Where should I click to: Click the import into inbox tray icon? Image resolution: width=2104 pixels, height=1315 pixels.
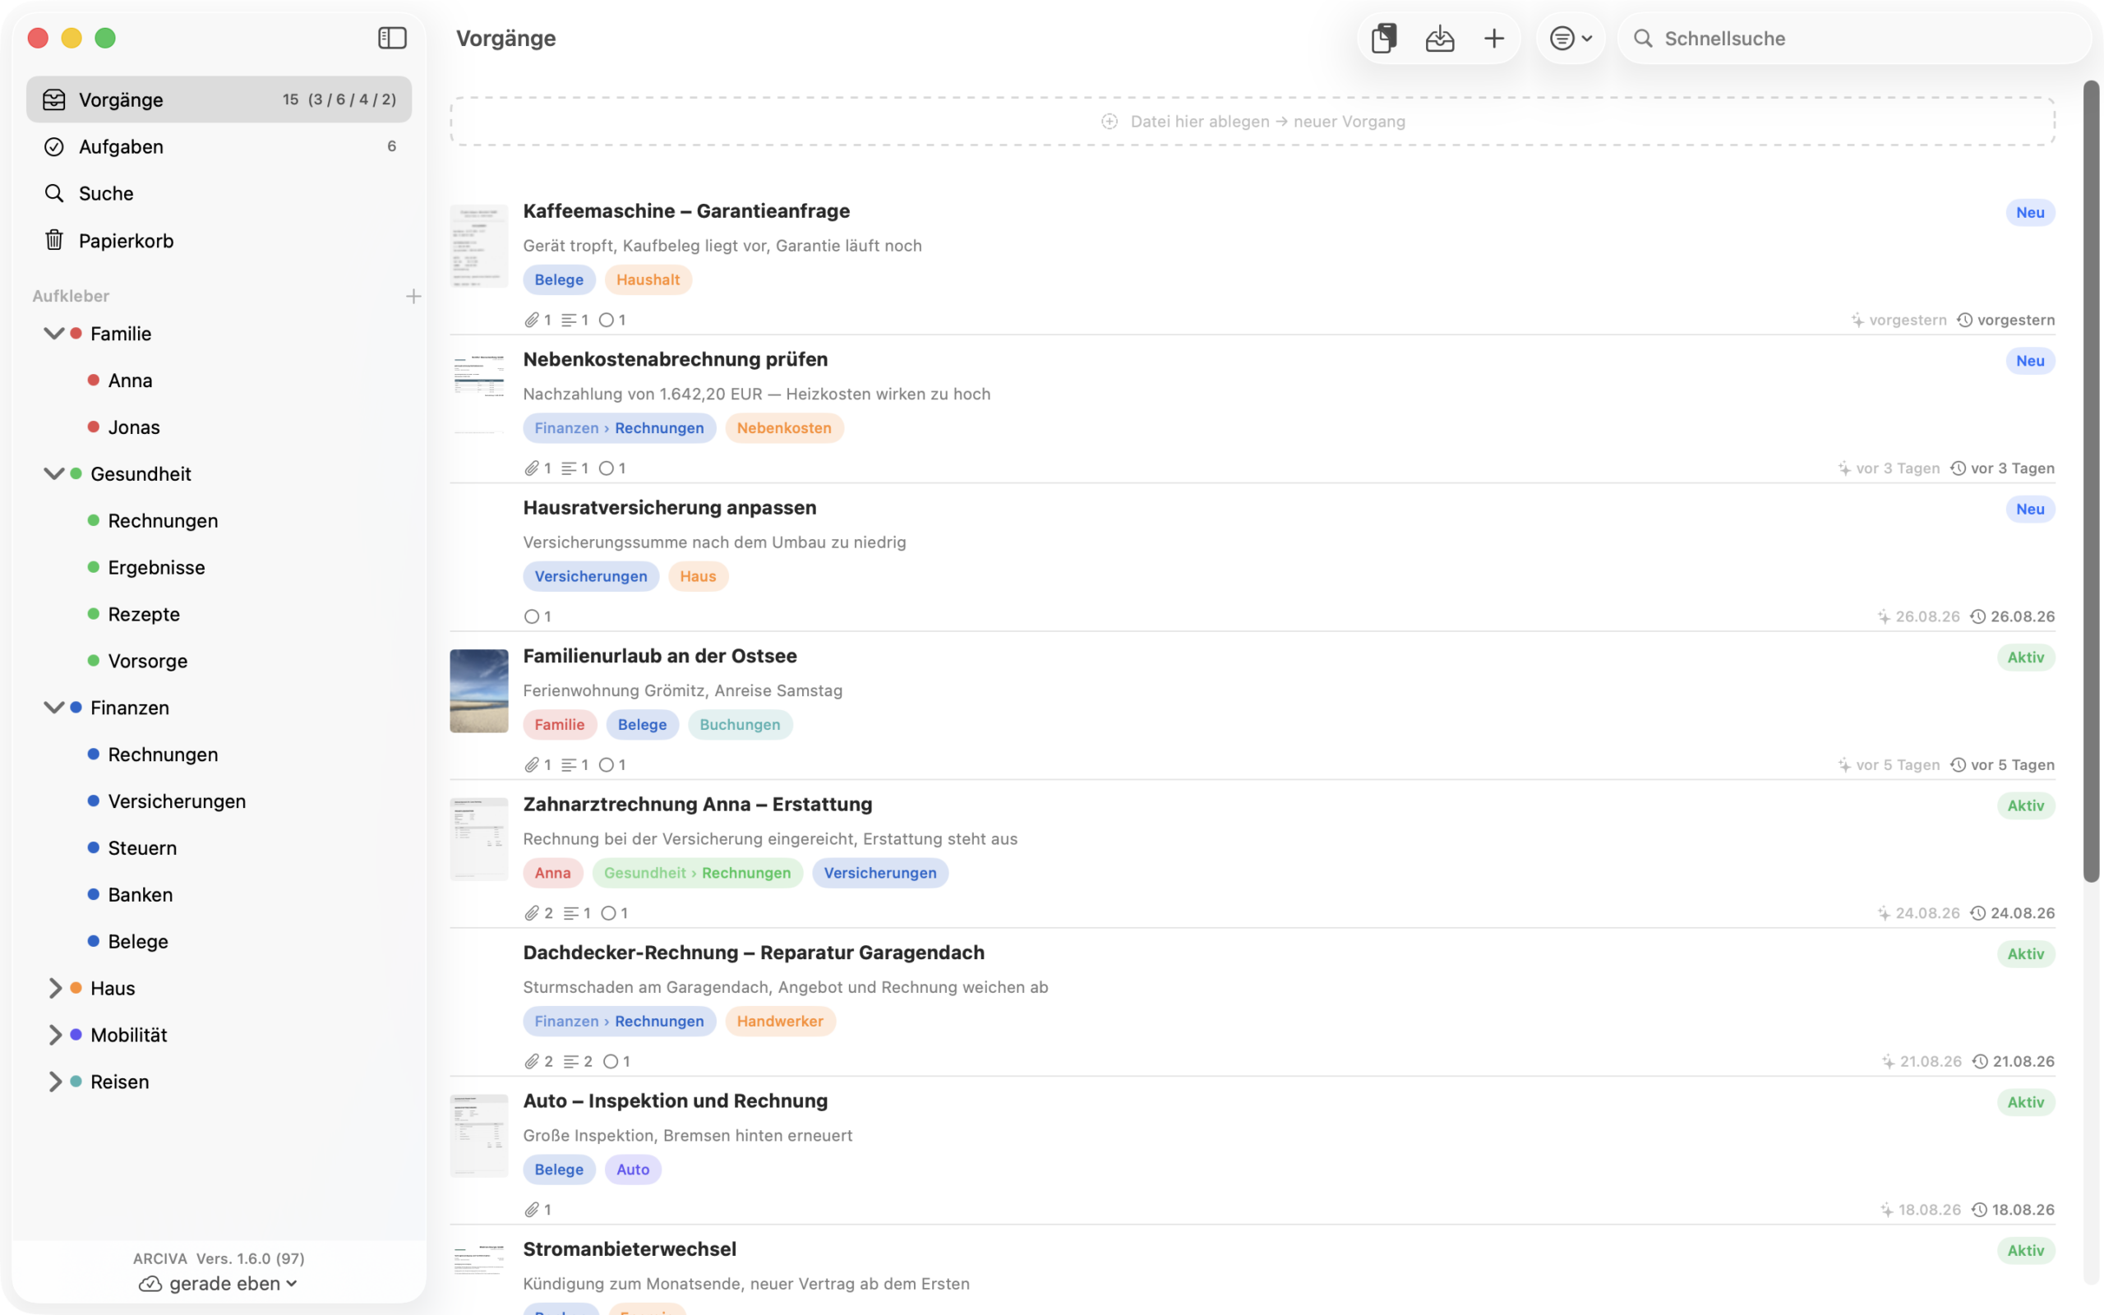point(1440,39)
